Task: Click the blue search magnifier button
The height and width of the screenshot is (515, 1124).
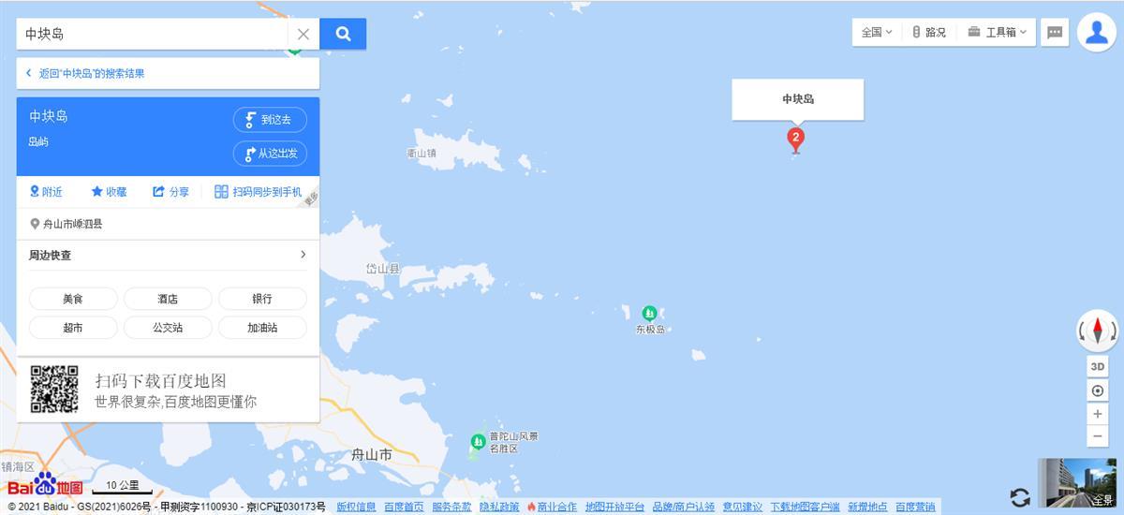Action: [343, 34]
